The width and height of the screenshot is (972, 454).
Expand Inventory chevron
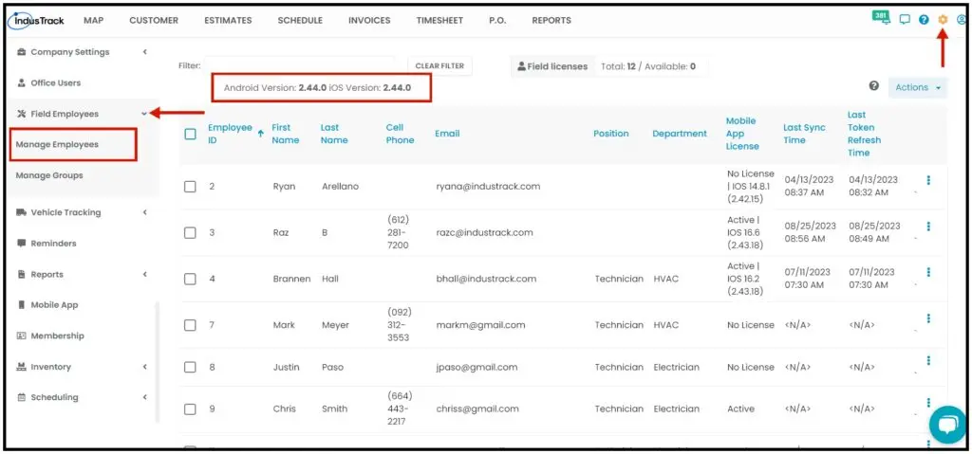tap(144, 367)
